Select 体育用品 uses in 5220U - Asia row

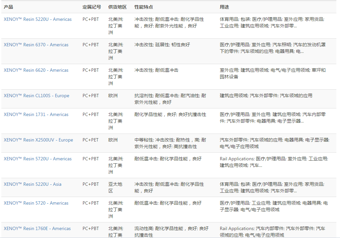[272, 187]
